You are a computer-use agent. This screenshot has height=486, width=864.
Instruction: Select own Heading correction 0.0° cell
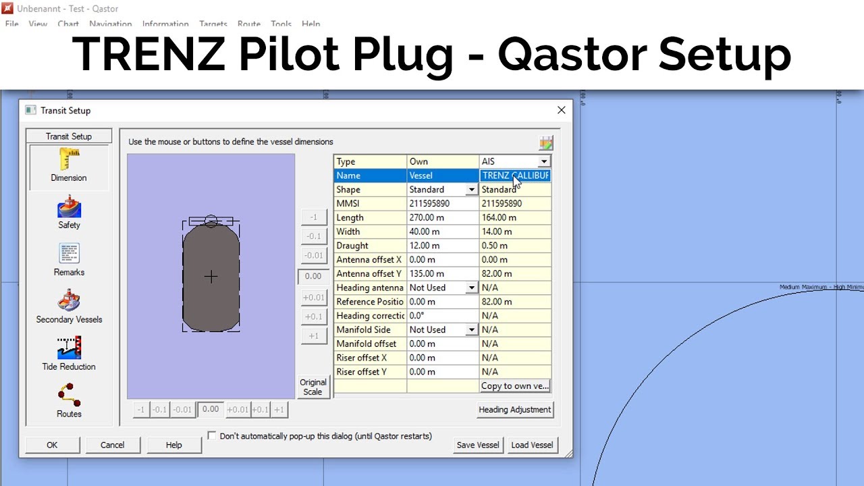coord(443,315)
